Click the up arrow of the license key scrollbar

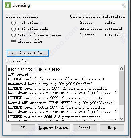[x=121, y=68]
